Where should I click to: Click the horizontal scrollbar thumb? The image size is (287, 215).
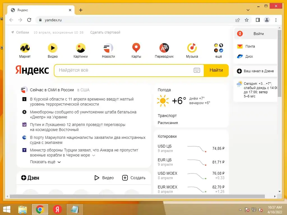pyautogui.click(x=137, y=196)
